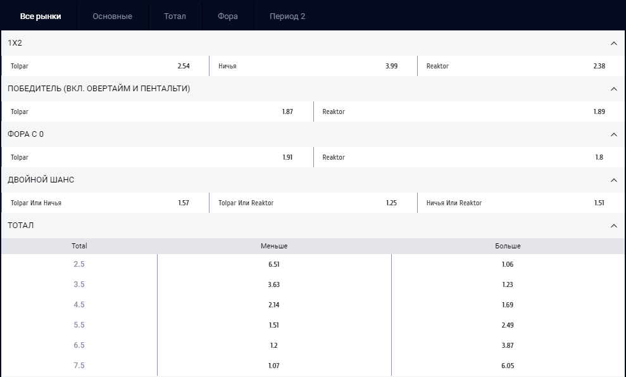Switch to the Все рынки tab
The height and width of the screenshot is (377, 626).
(x=41, y=16)
